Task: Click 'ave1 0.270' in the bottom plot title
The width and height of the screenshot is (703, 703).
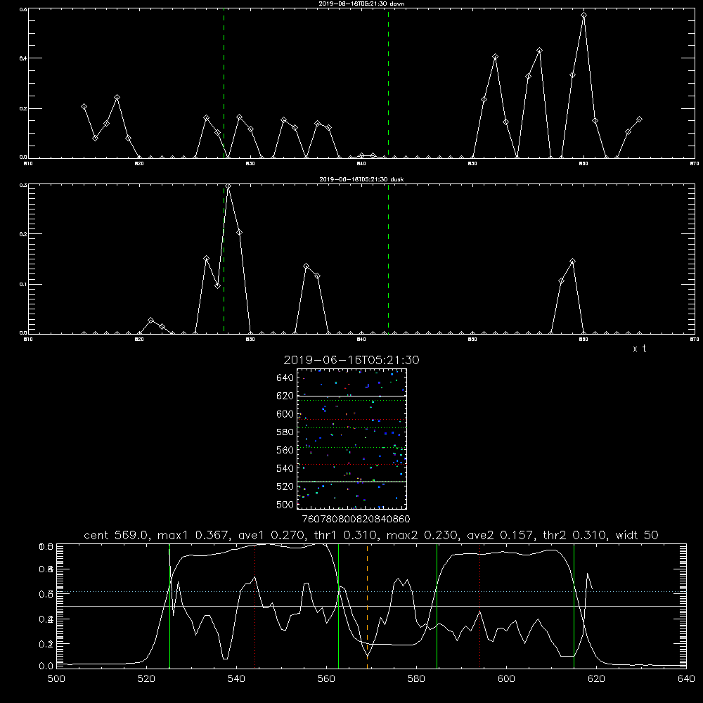Action: point(271,535)
